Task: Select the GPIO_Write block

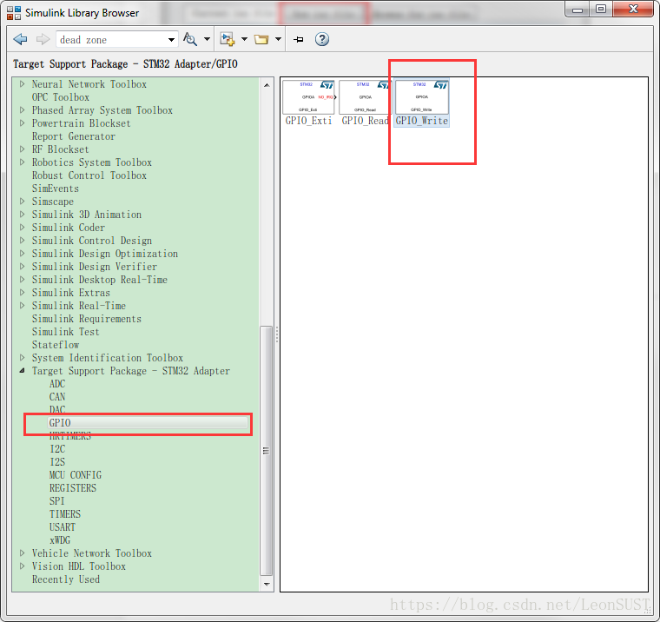Action: (x=422, y=103)
